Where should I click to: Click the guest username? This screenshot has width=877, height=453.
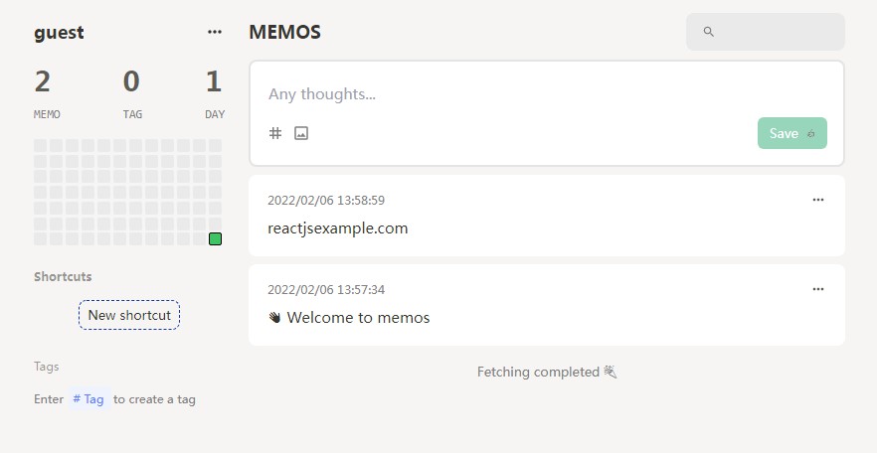point(59,32)
